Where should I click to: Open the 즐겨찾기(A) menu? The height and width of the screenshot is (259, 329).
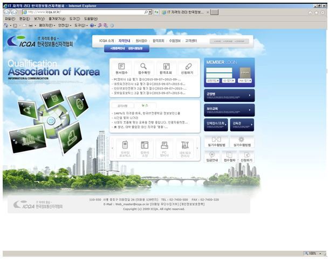pos(57,19)
